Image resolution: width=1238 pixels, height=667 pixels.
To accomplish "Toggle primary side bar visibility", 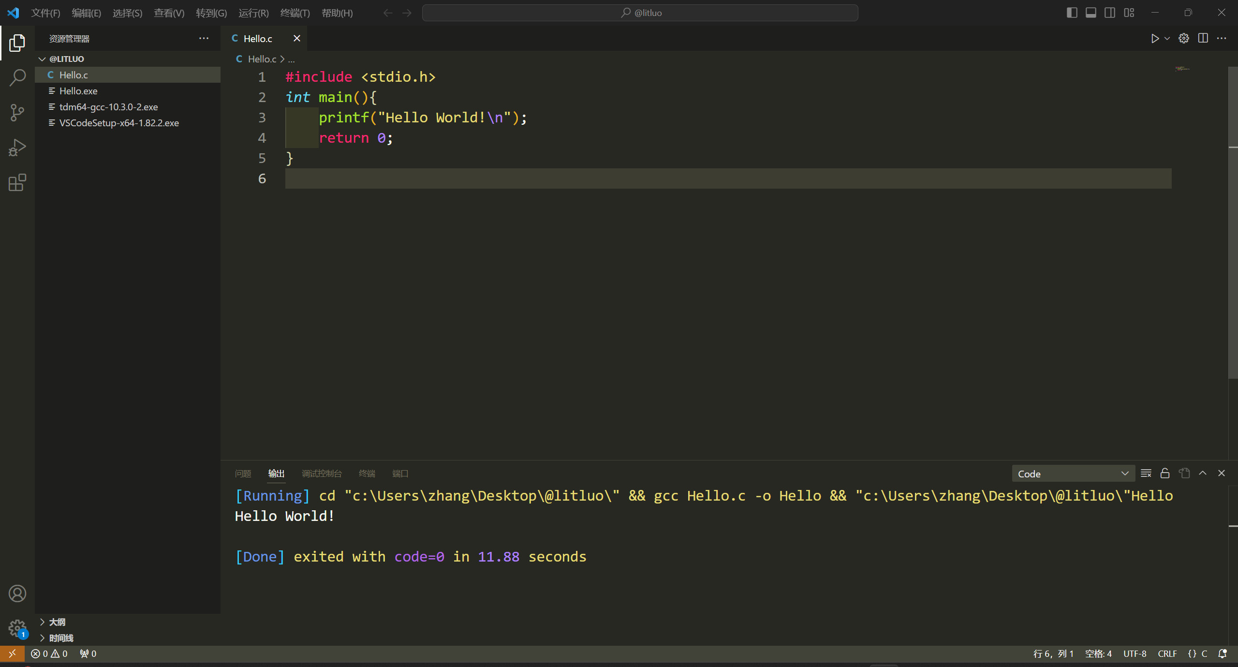I will [x=1072, y=13].
